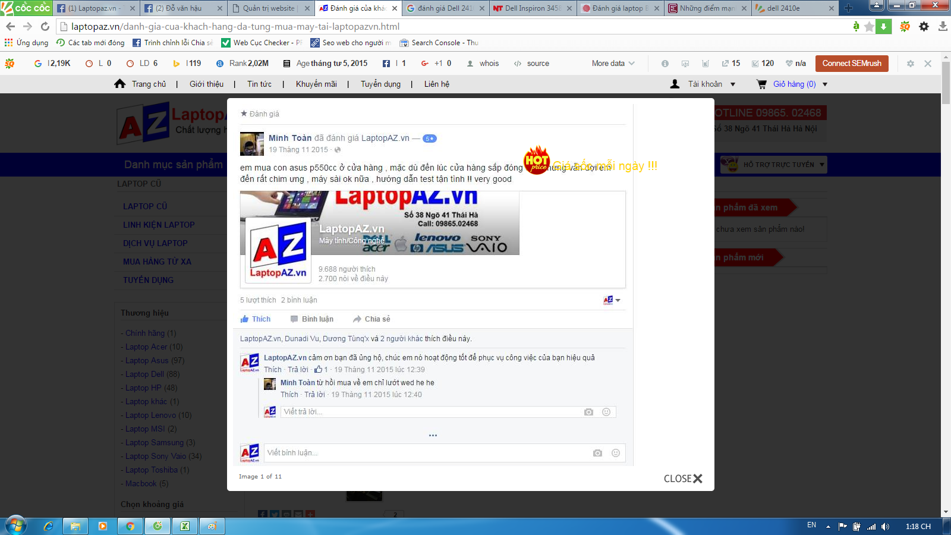This screenshot has height=535, width=951.
Task: Switch to Dell Inspiron 3458 tab
Action: tap(532, 8)
